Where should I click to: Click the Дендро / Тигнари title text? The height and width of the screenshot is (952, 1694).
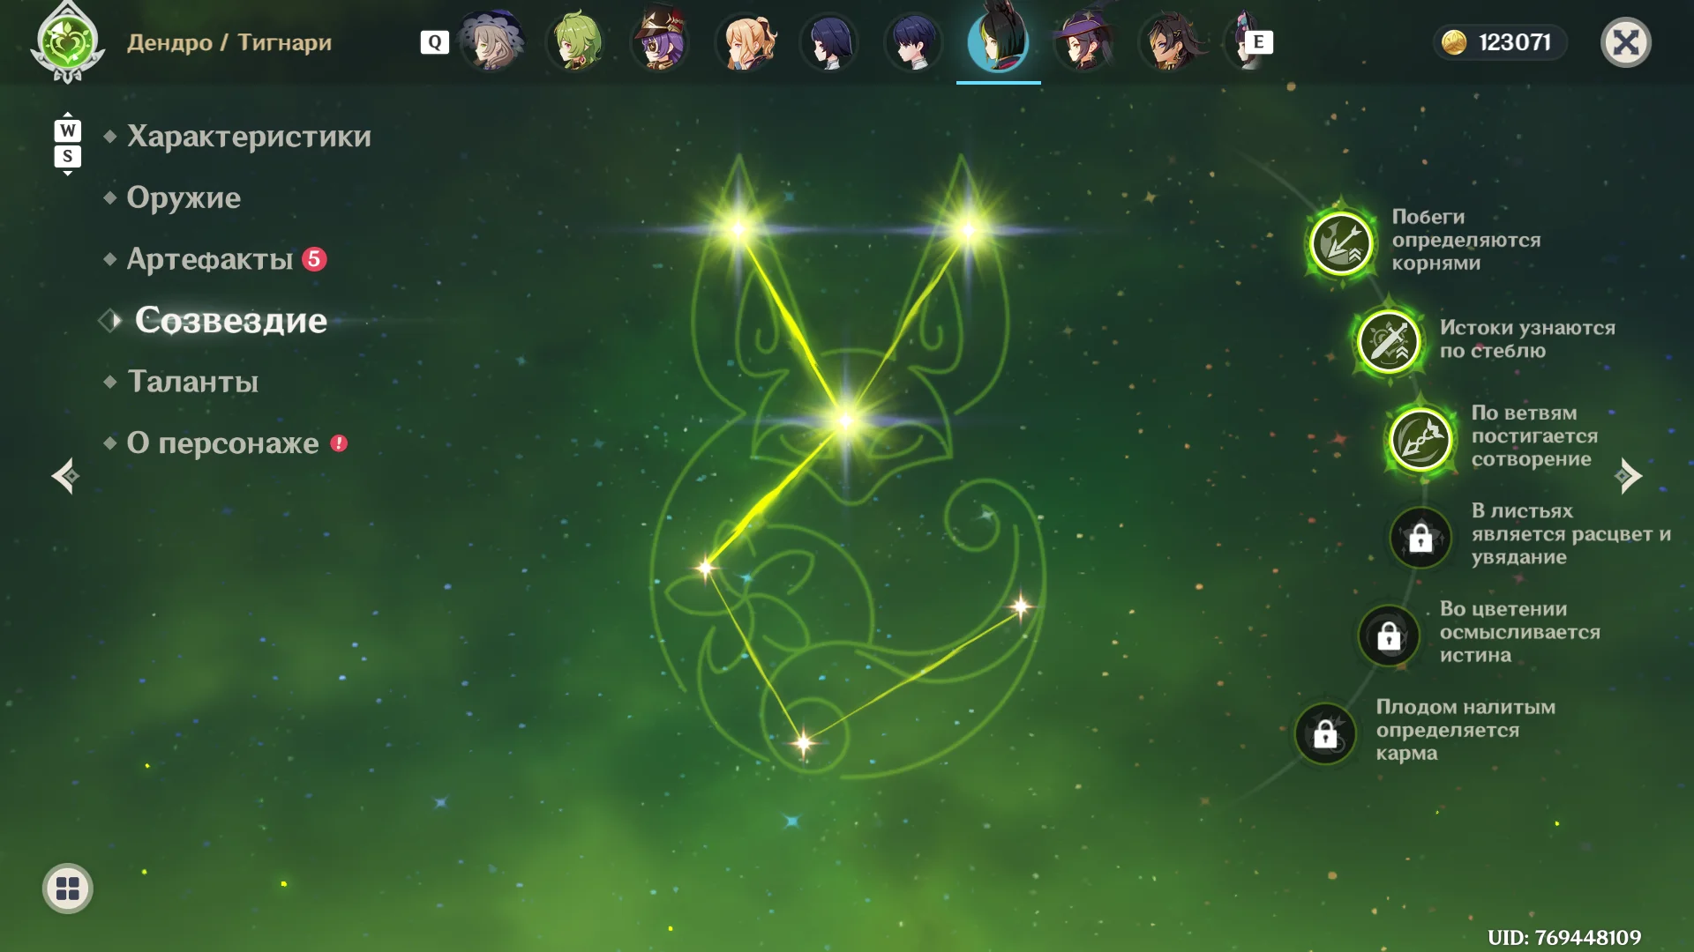coord(229,42)
